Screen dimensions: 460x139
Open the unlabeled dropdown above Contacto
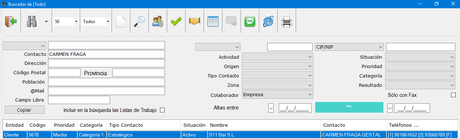(x=25, y=46)
